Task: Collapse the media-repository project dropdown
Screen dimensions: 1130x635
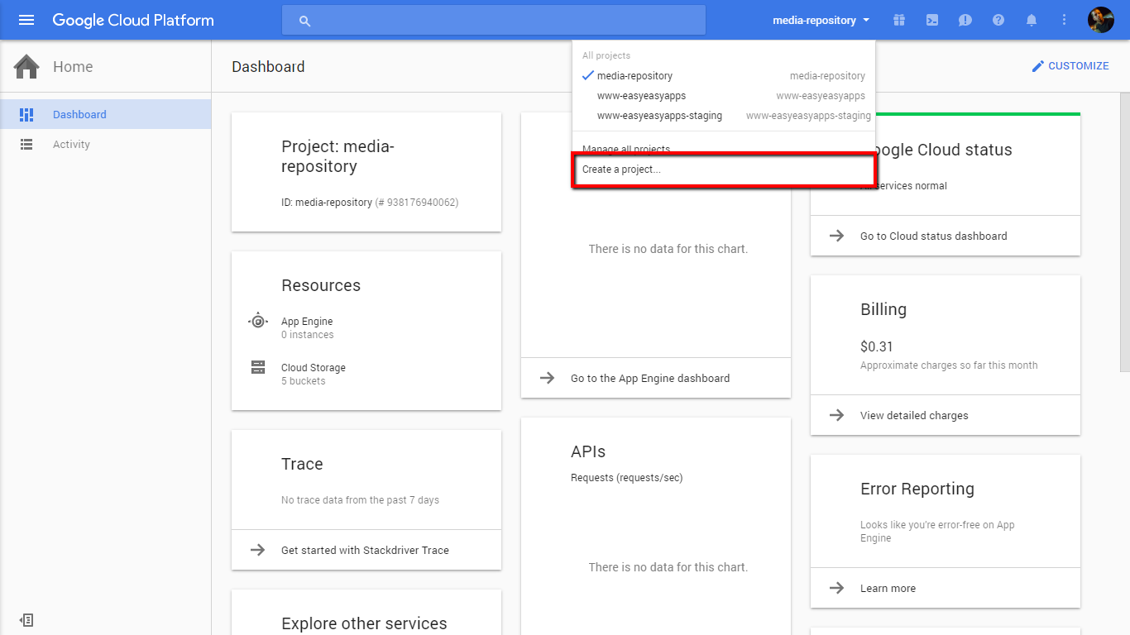Action: (x=821, y=20)
